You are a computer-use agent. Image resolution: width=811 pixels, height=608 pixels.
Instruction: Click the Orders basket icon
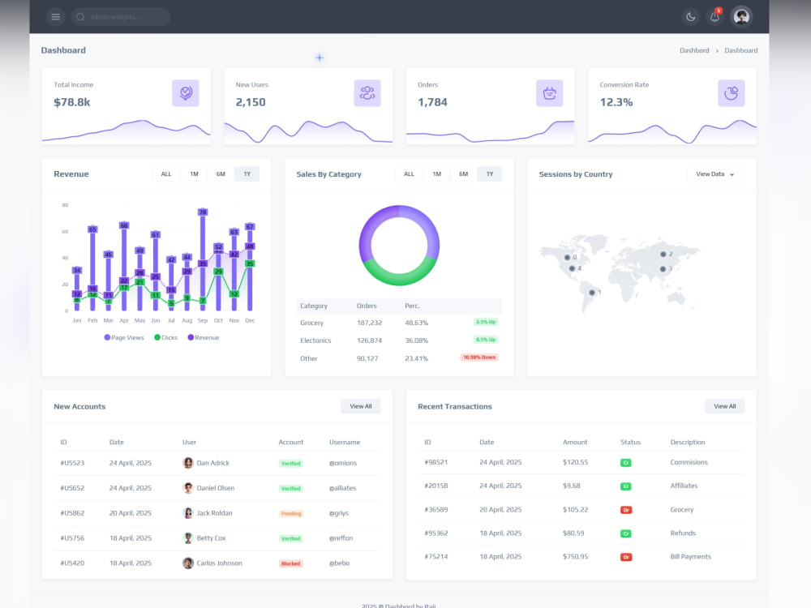click(549, 93)
